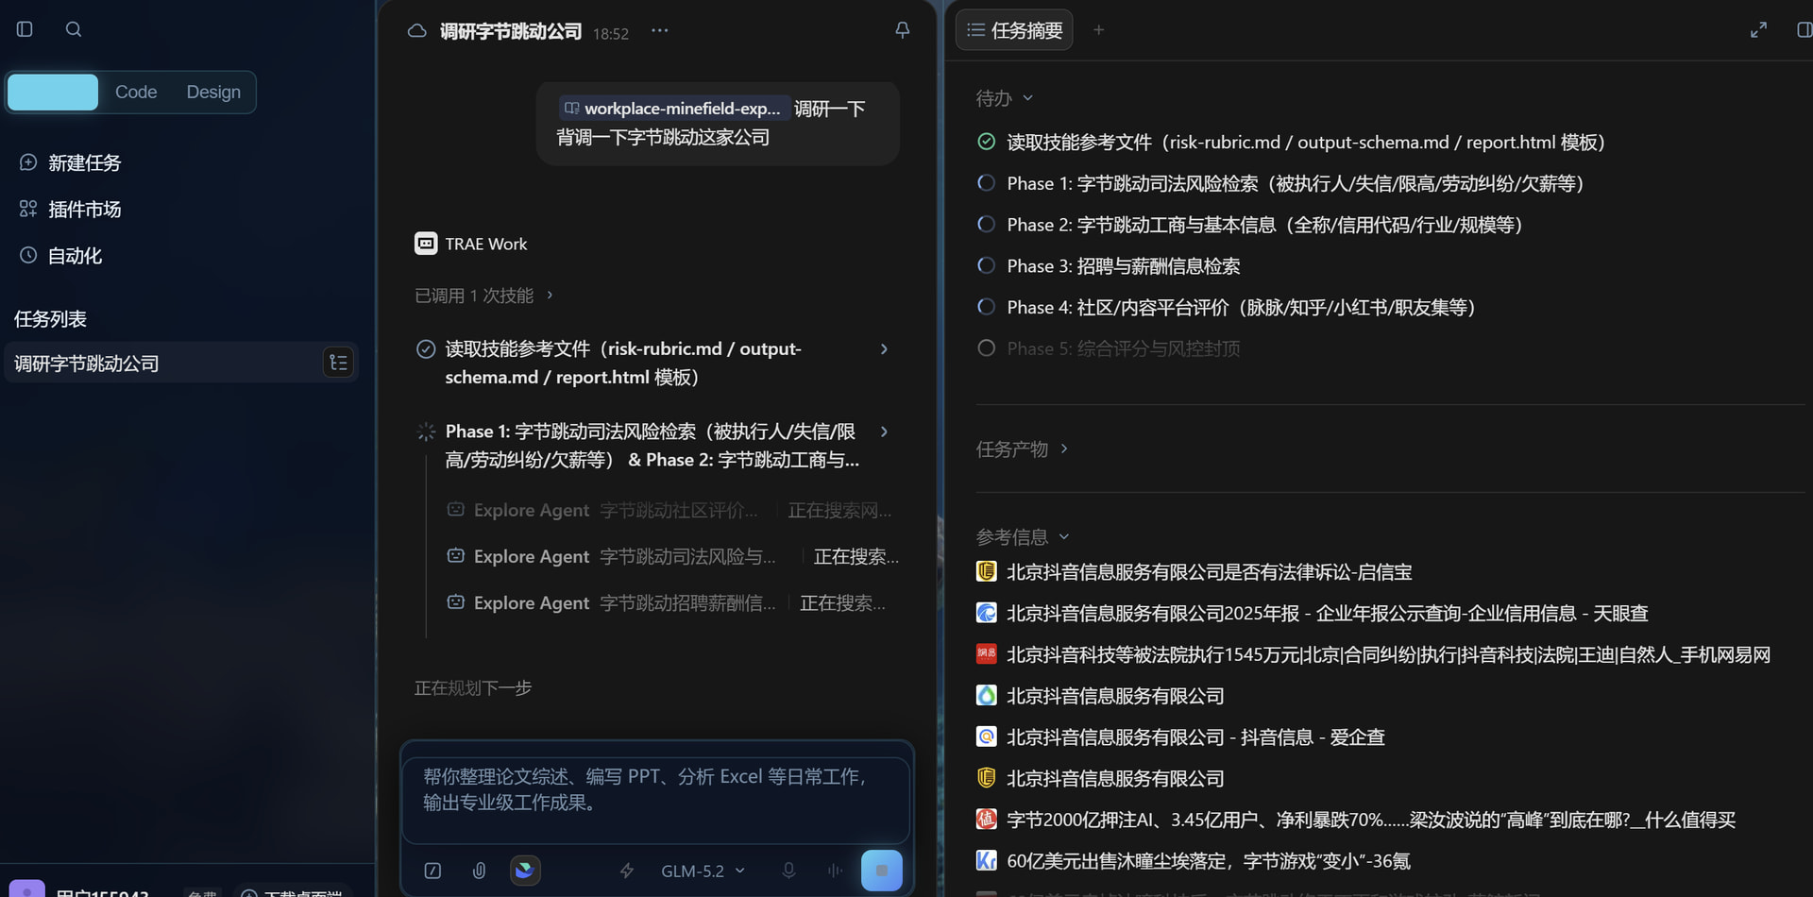The width and height of the screenshot is (1813, 897).
Task: Select the 调研字节跳动公司 task in the list
Action: (181, 363)
